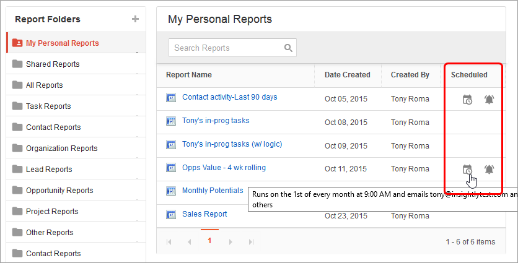Click date Oct 23, 2015

point(346,216)
